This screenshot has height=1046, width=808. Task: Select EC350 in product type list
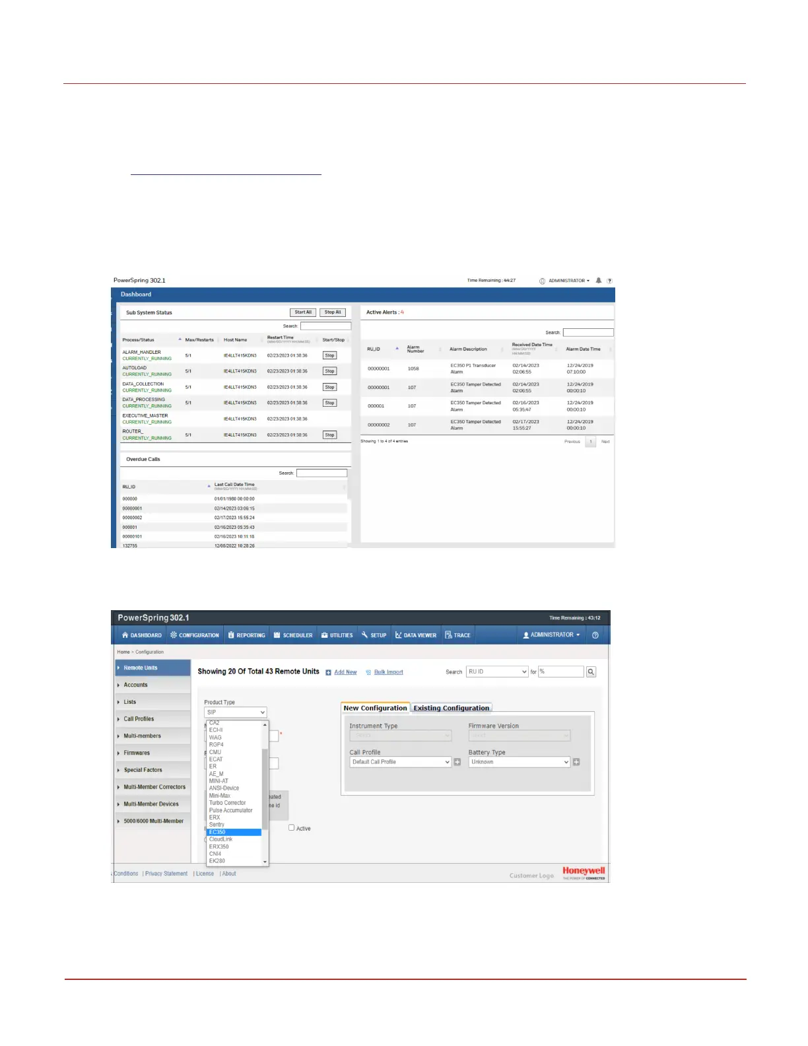click(x=234, y=832)
